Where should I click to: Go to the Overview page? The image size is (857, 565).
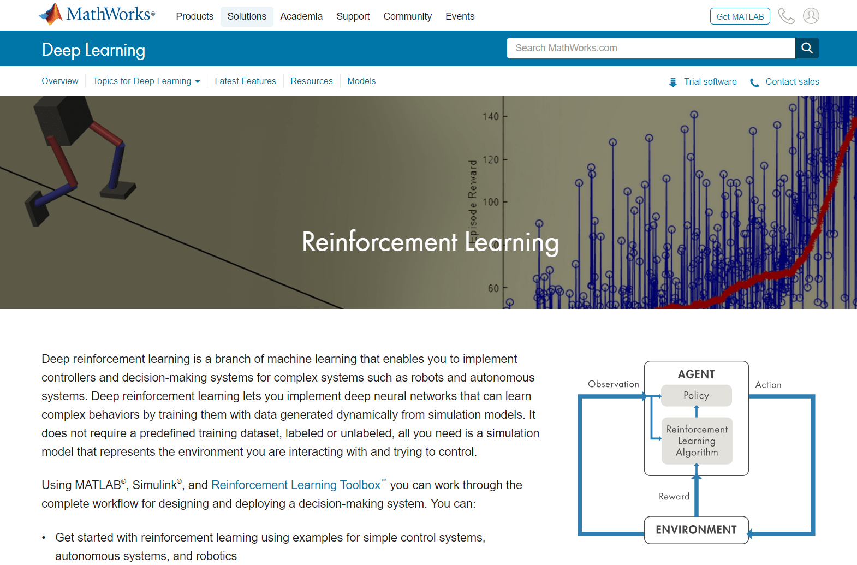(60, 81)
